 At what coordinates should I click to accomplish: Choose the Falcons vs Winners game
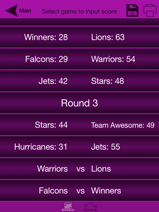[79, 191]
